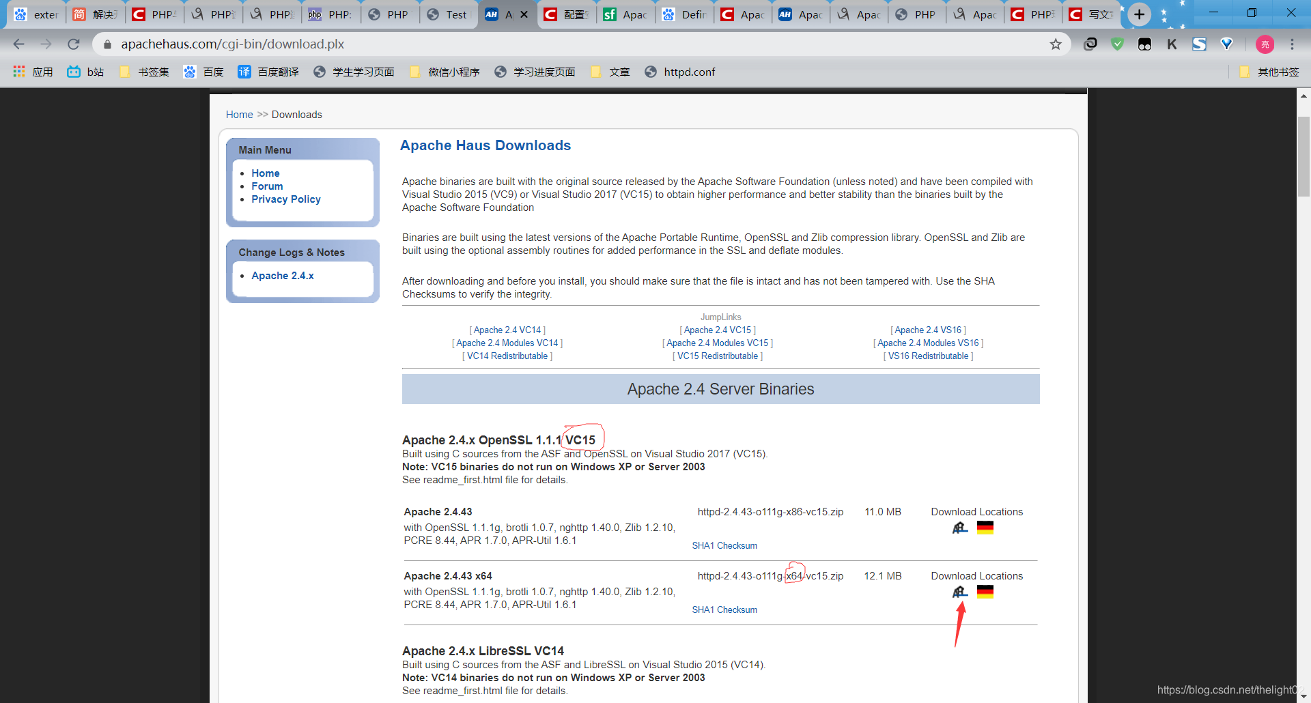The image size is (1311, 703).
Task: Switch to the 解决 tab
Action: (96, 14)
